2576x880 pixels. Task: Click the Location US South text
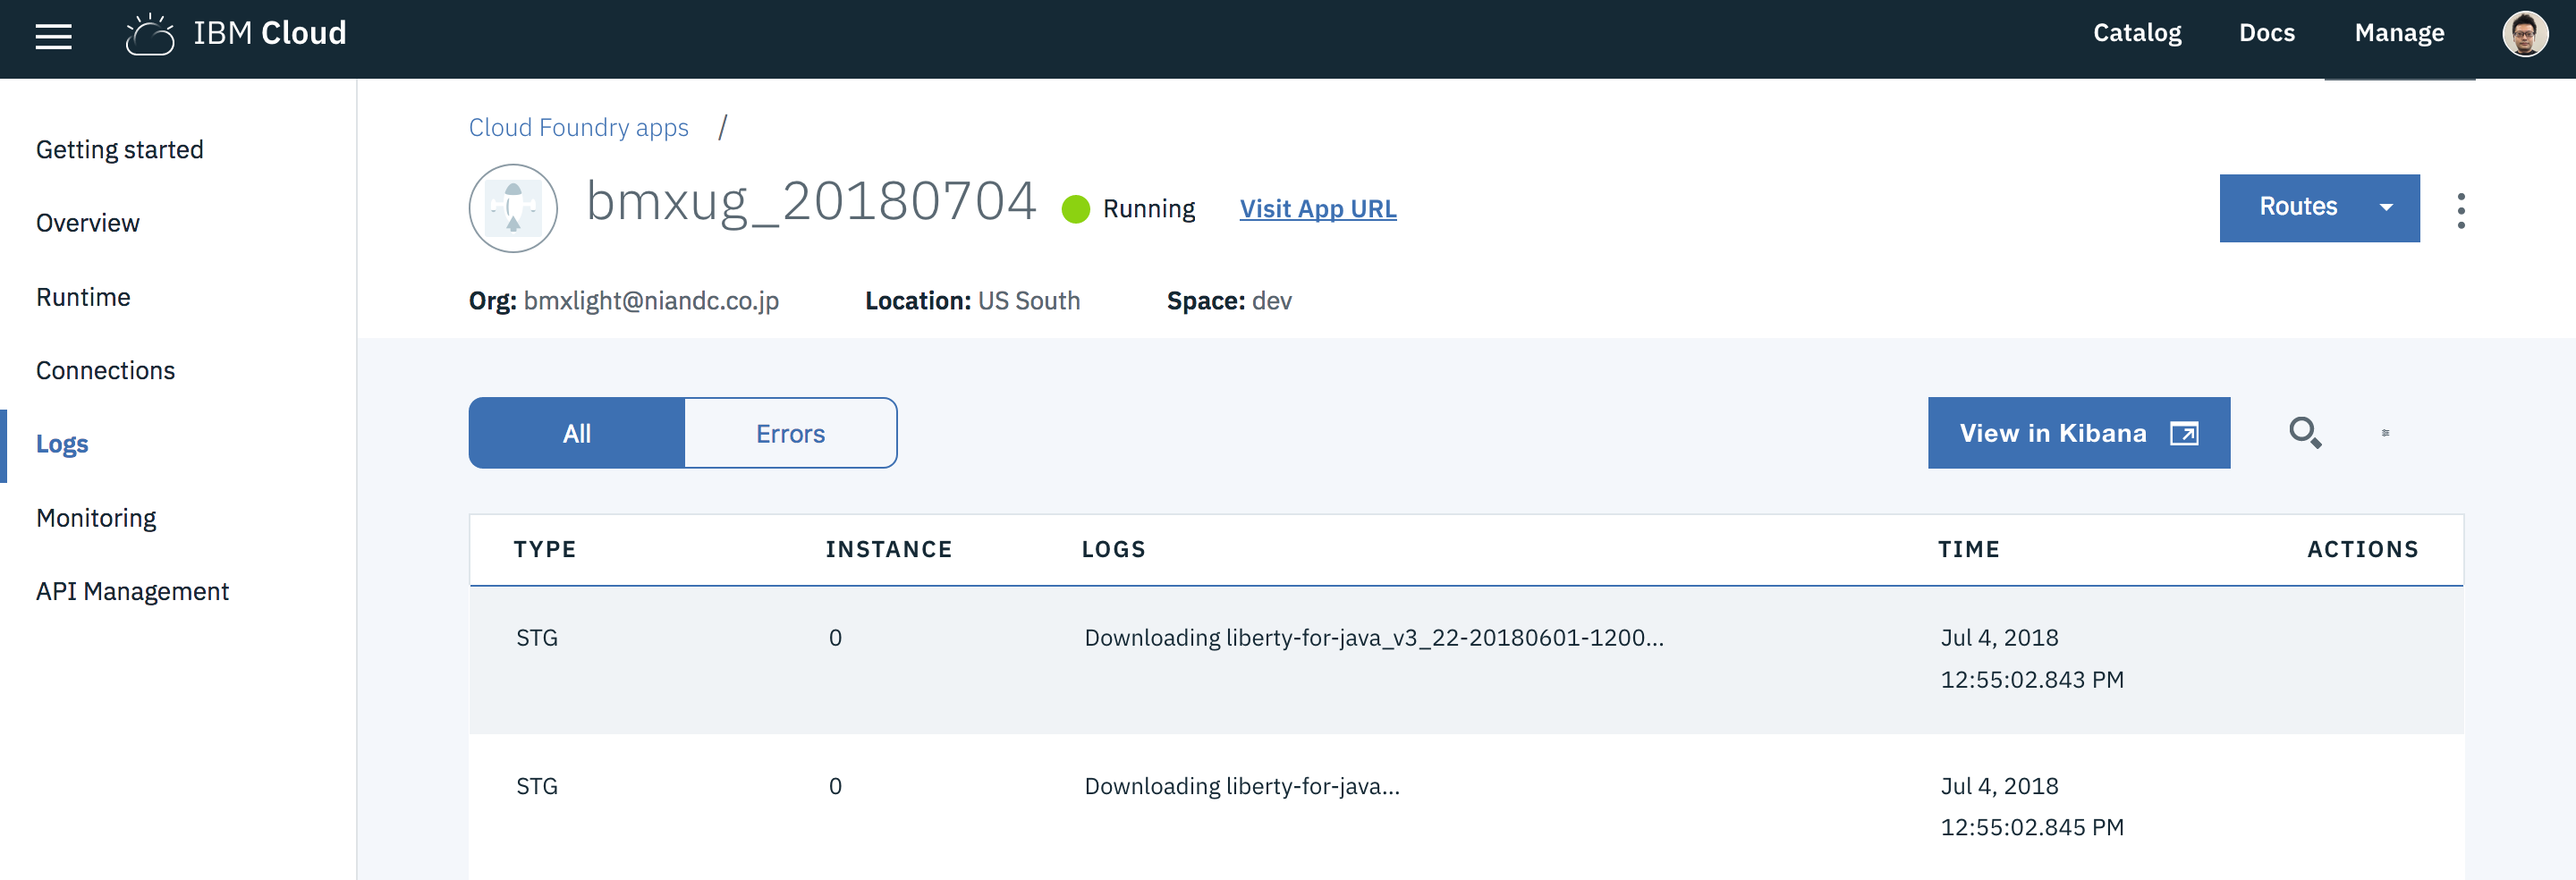(972, 301)
